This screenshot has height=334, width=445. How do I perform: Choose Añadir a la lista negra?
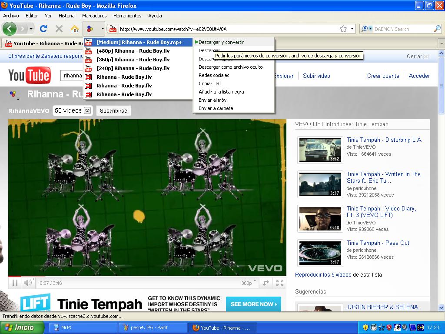(x=234, y=92)
